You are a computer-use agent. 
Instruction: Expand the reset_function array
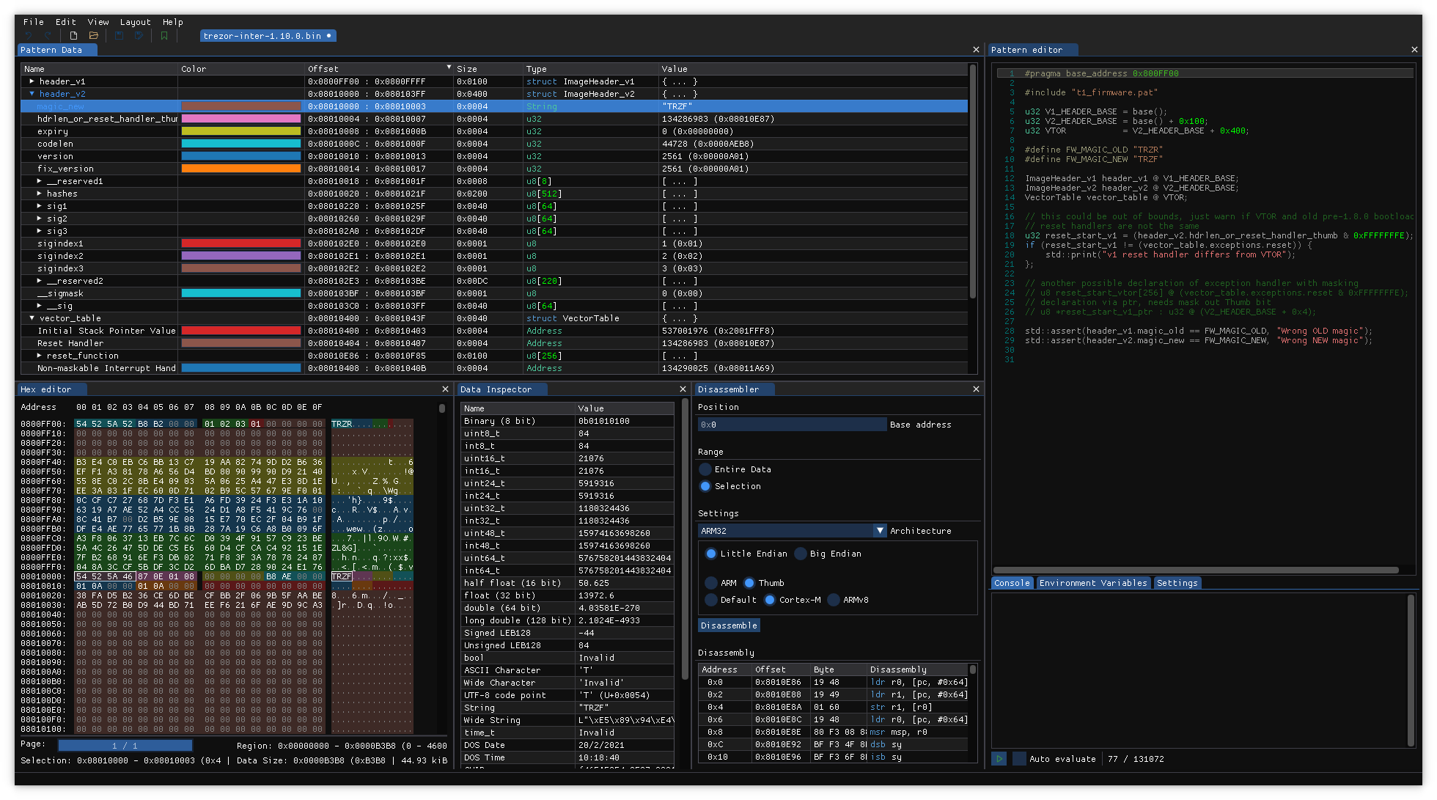[40, 356]
